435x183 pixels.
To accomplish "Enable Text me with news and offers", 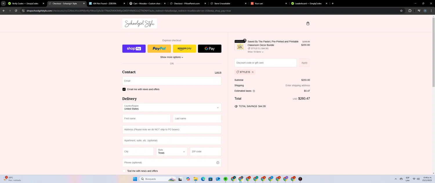I will [124, 171].
